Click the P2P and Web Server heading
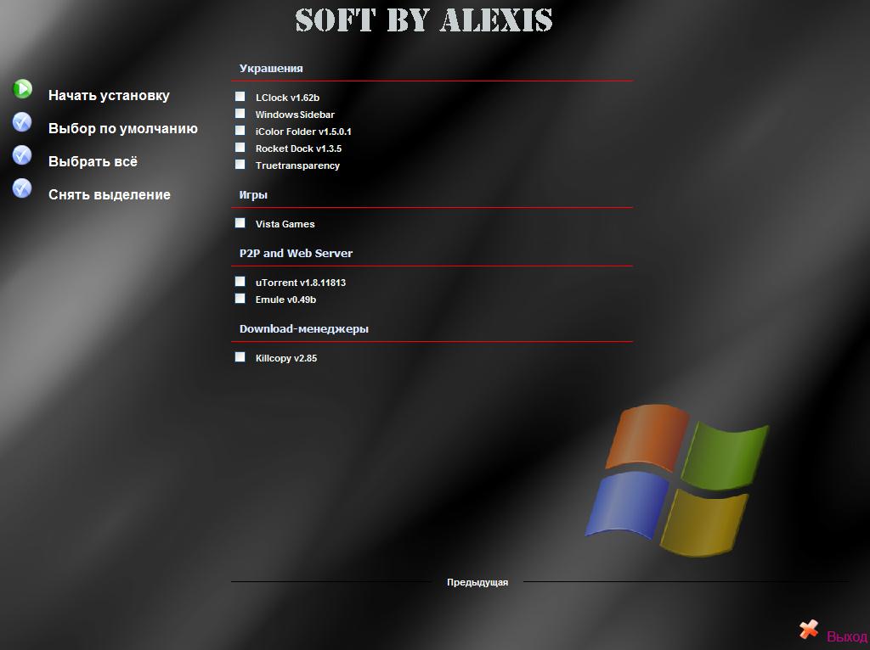The width and height of the screenshot is (870, 650). pos(296,253)
